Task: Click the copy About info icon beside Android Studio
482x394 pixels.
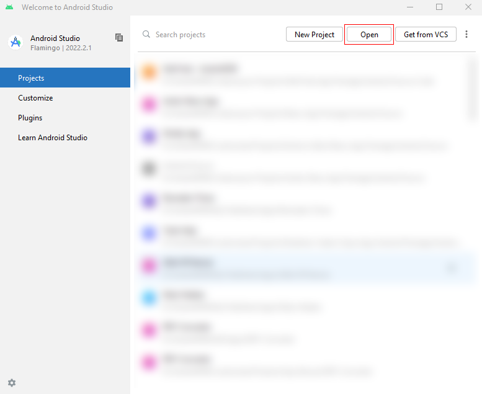Action: tap(119, 38)
